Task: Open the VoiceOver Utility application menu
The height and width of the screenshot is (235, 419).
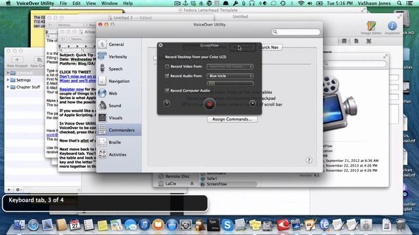Action: (x=35, y=3)
